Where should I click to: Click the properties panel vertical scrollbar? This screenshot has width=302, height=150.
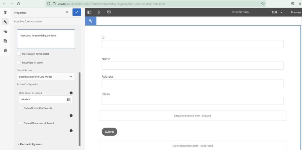pos(80,109)
